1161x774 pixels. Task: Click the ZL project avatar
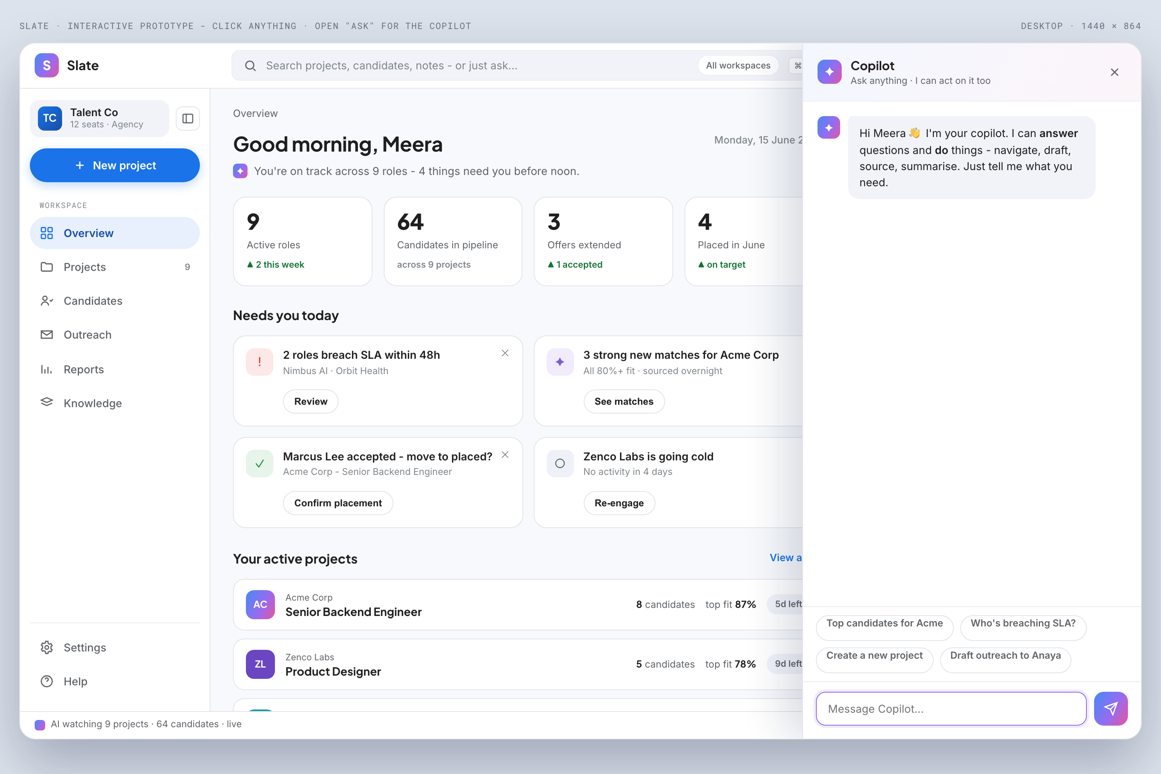[x=260, y=664]
